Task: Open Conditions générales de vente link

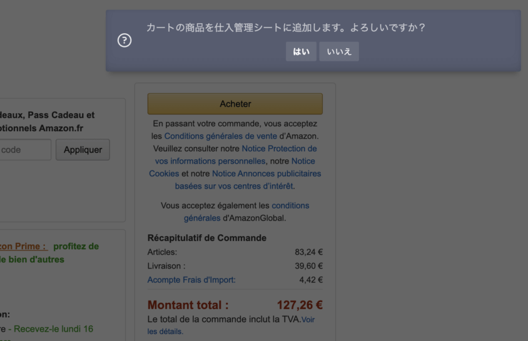Action: point(221,136)
